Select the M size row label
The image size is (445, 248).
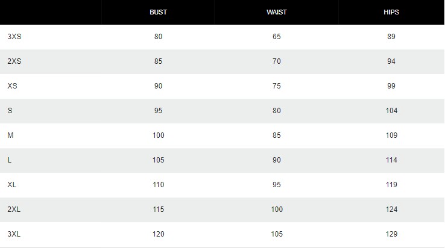(x=10, y=135)
